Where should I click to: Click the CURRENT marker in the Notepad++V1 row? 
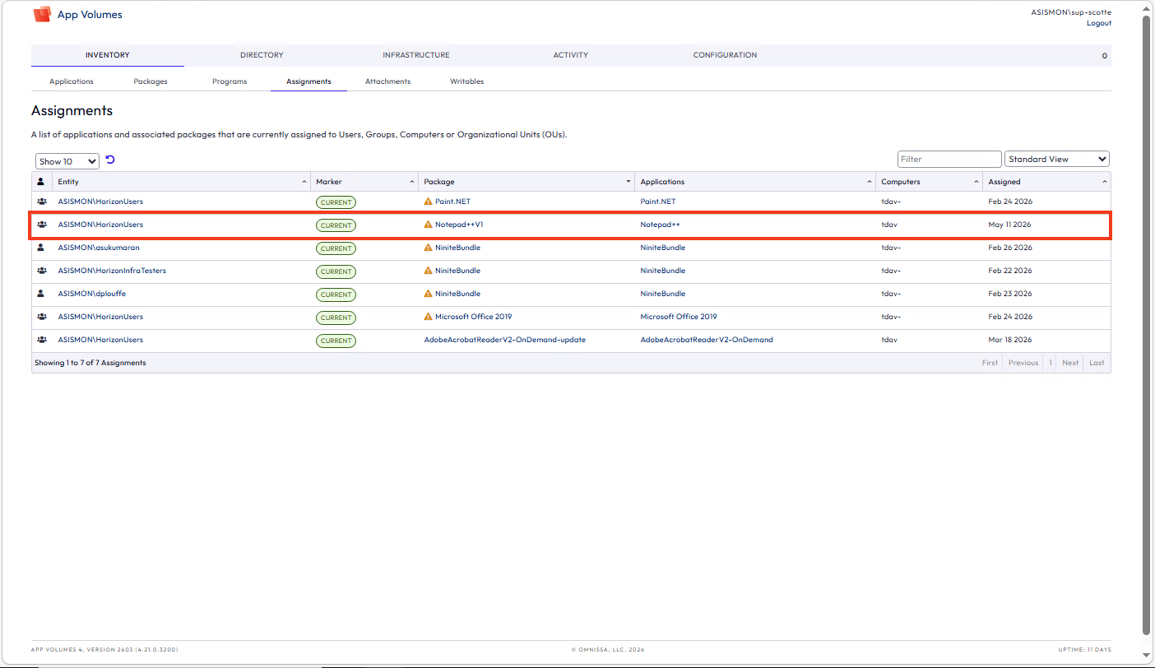(336, 225)
